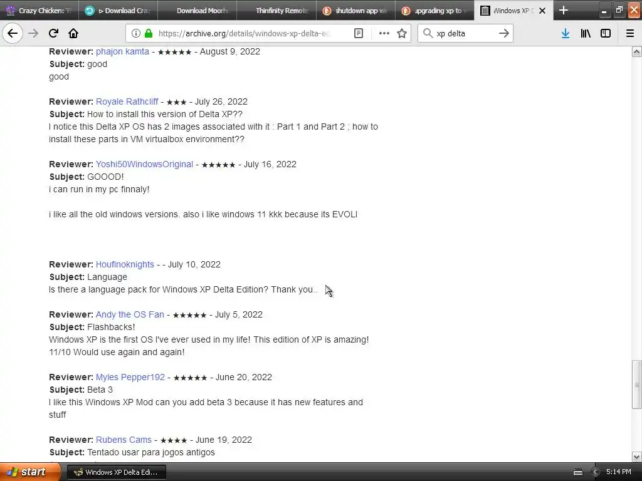
Task: Click the page scrollbar up arrow
Action: (x=637, y=51)
